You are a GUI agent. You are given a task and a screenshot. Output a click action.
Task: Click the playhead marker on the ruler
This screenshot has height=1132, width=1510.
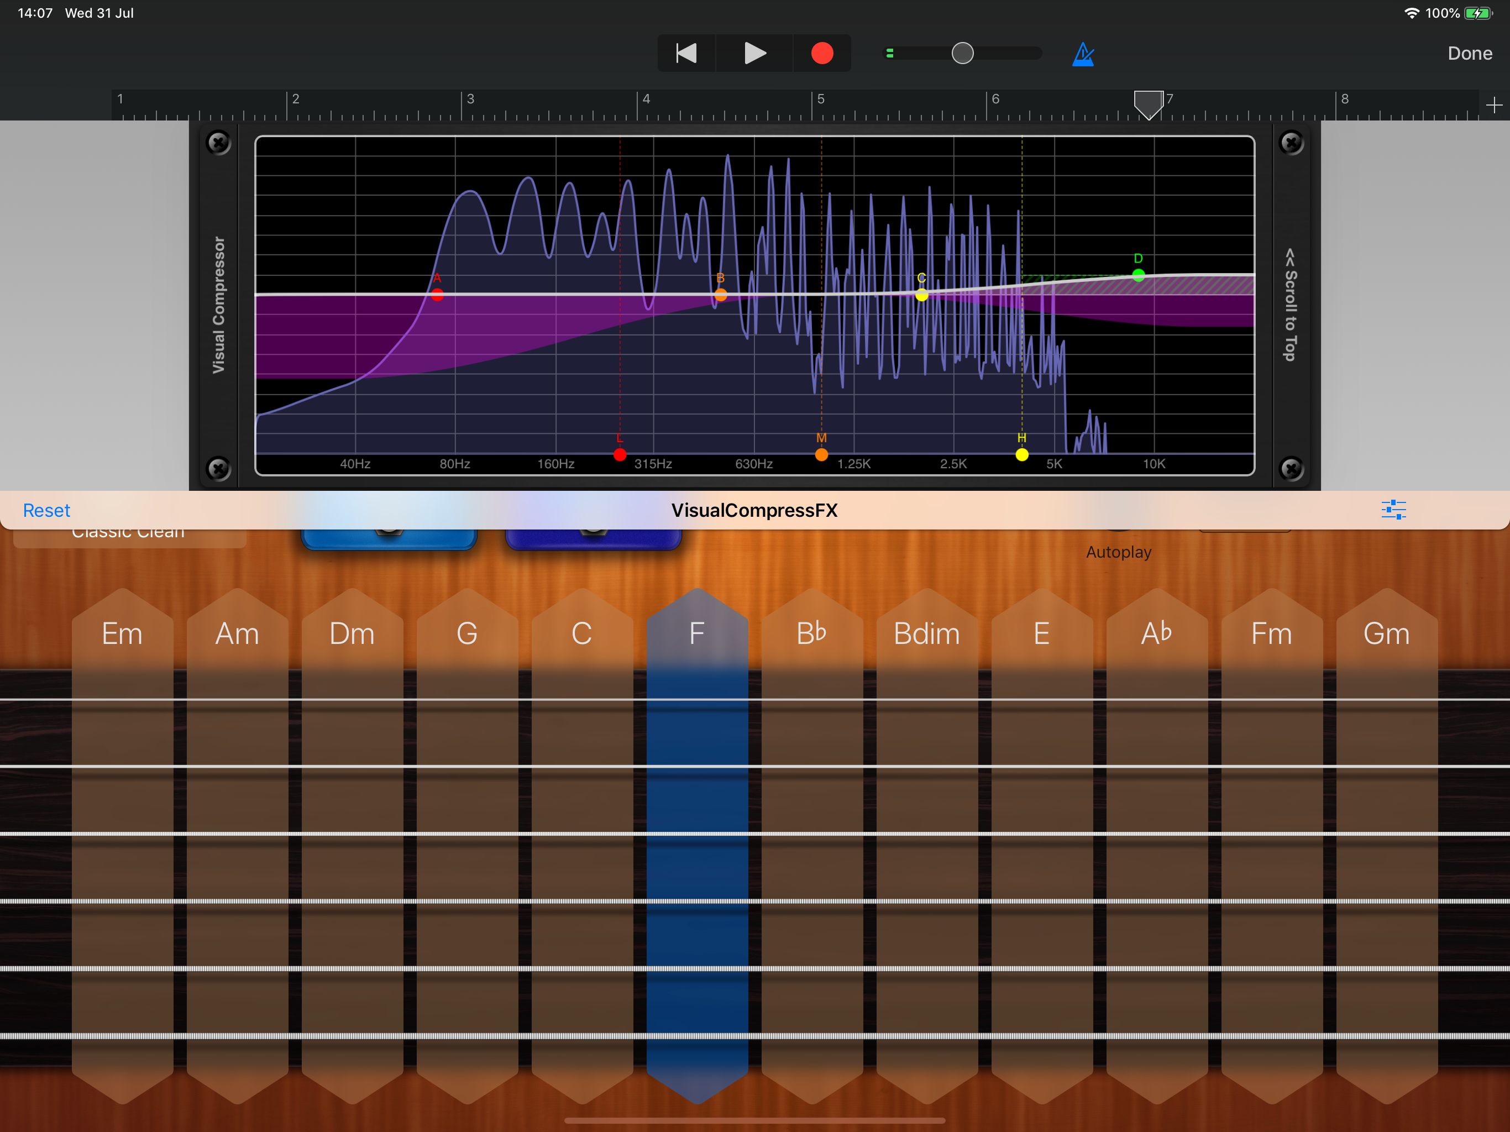pyautogui.click(x=1148, y=104)
